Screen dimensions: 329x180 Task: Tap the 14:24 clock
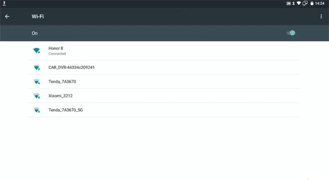320,3
